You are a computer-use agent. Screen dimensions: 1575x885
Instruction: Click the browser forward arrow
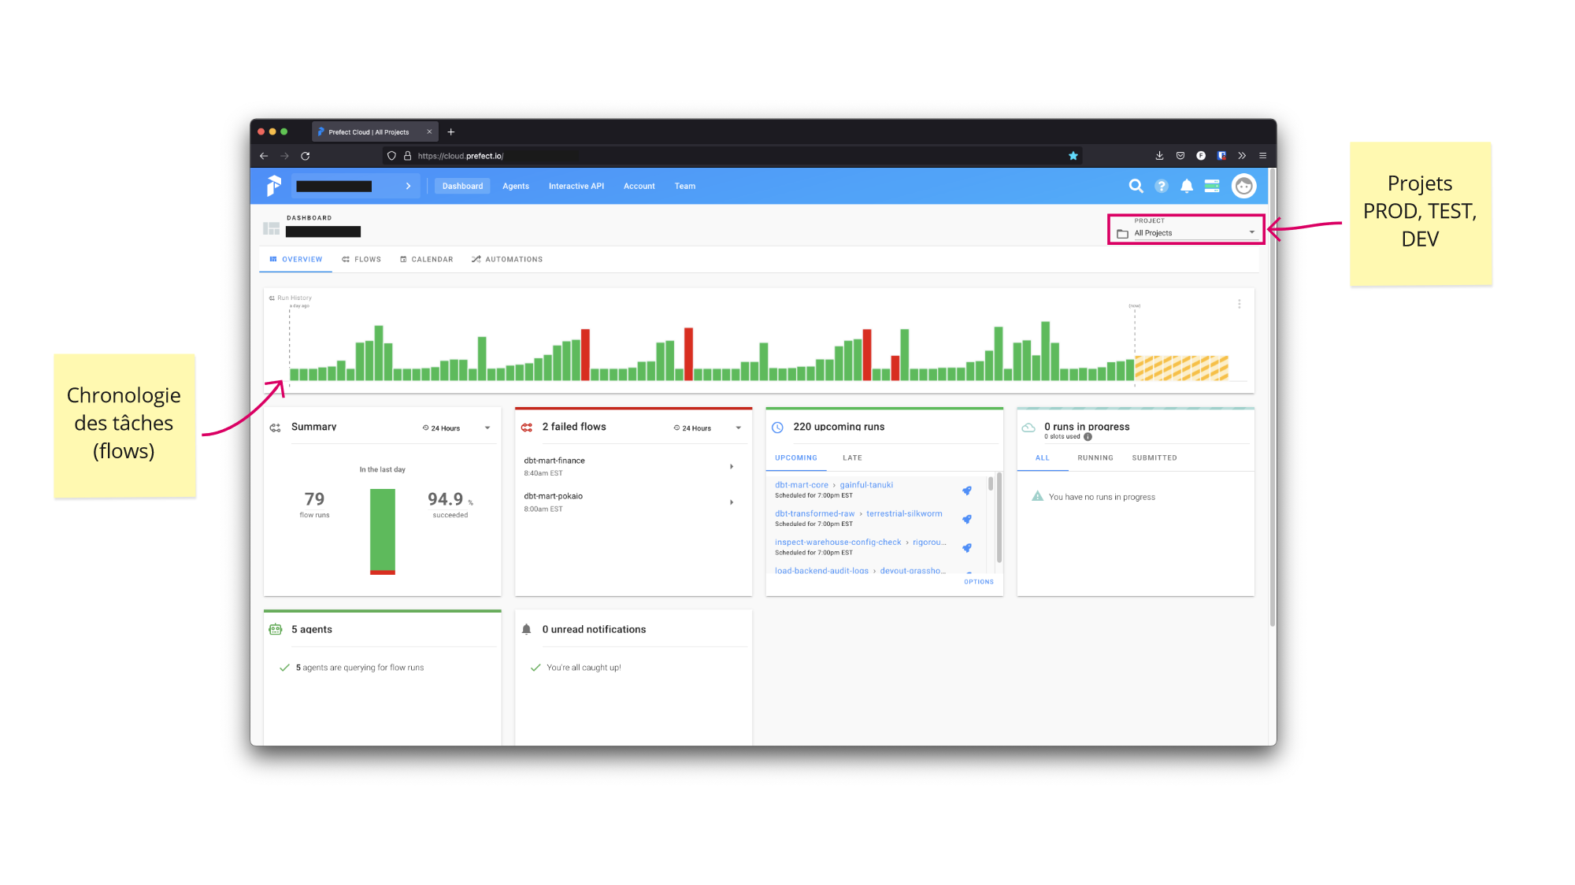(284, 156)
